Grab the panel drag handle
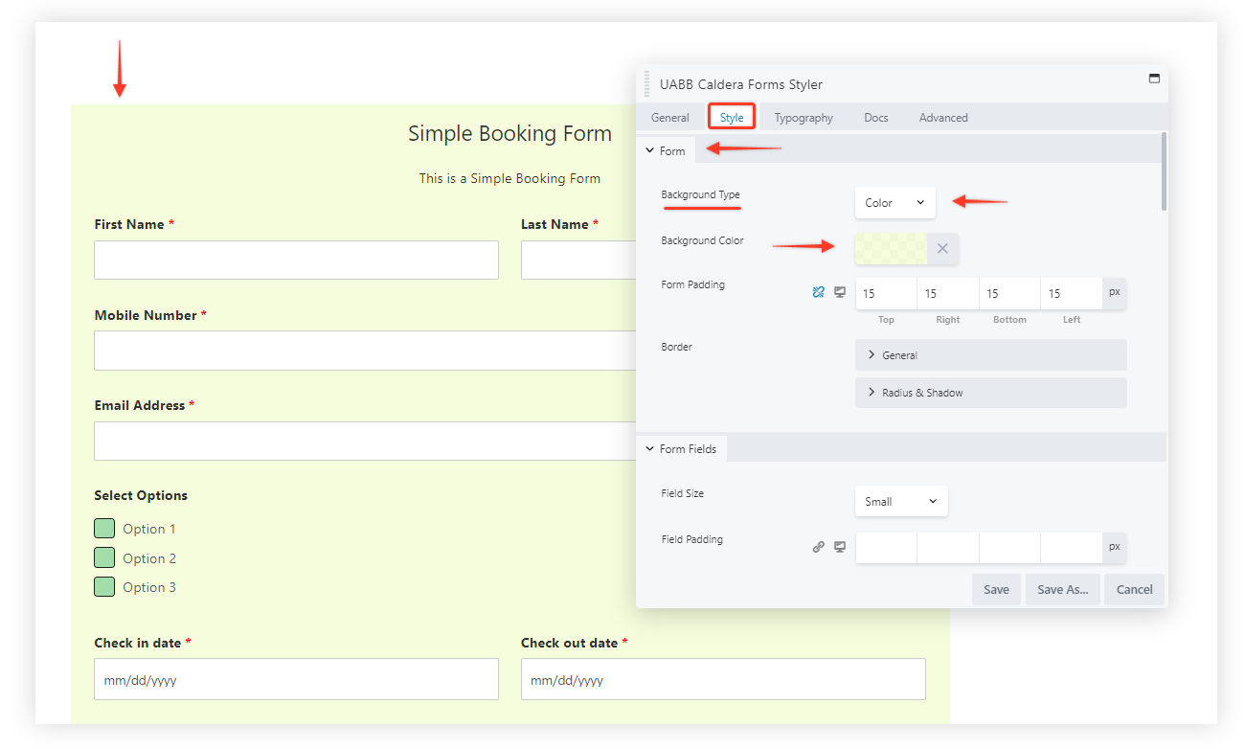The width and height of the screenshot is (1245, 749). 647,84
